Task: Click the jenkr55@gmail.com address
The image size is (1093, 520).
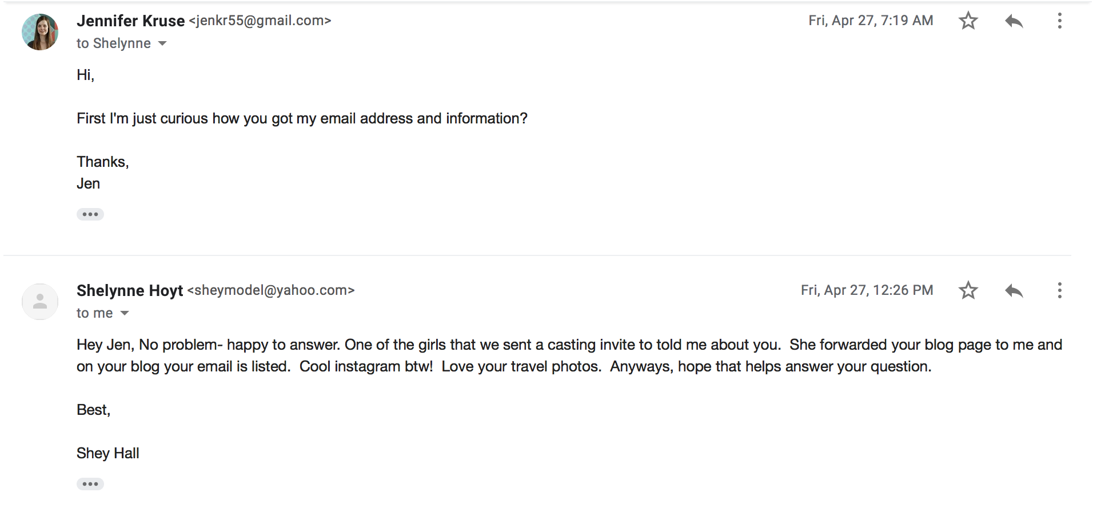Action: 260,21
